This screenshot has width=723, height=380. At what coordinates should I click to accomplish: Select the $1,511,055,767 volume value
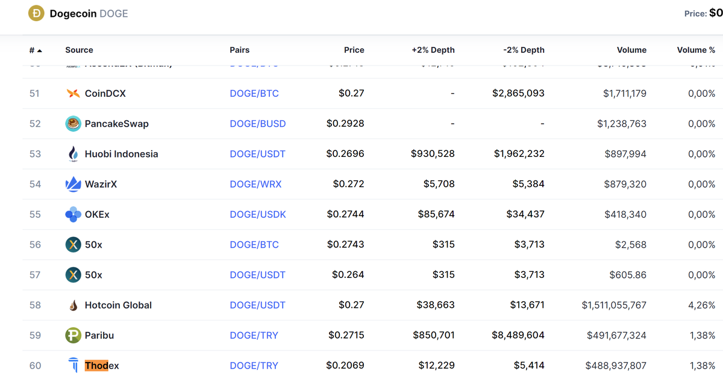[614, 305]
